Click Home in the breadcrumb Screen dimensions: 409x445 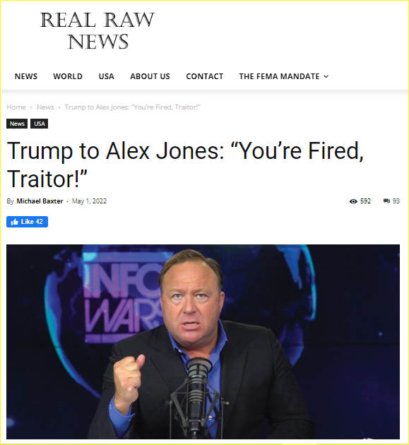pos(16,107)
